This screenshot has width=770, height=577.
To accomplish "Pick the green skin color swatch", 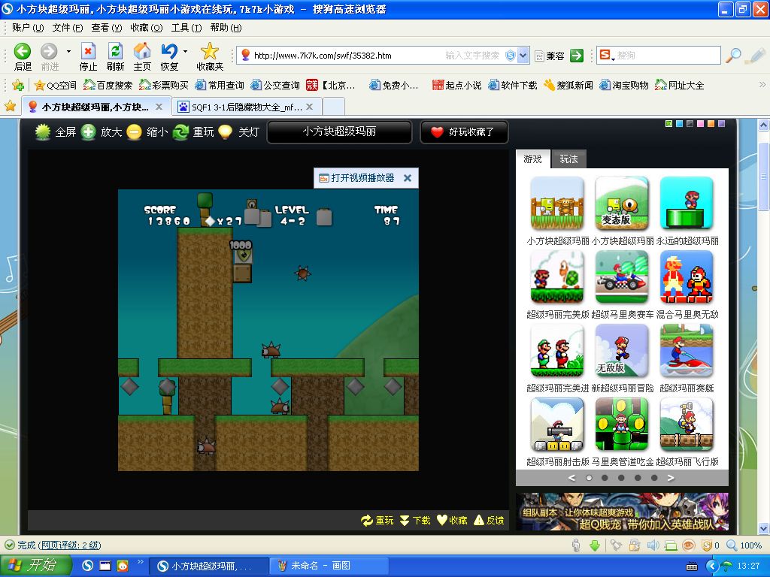I will point(668,124).
